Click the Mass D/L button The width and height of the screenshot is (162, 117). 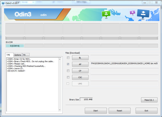pyautogui.click(x=149, y=100)
